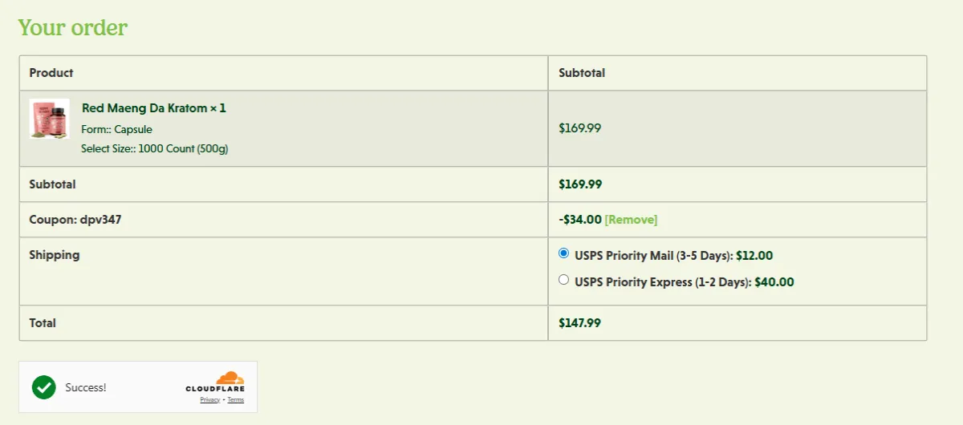Remove the dpv347 coupon

(x=631, y=220)
